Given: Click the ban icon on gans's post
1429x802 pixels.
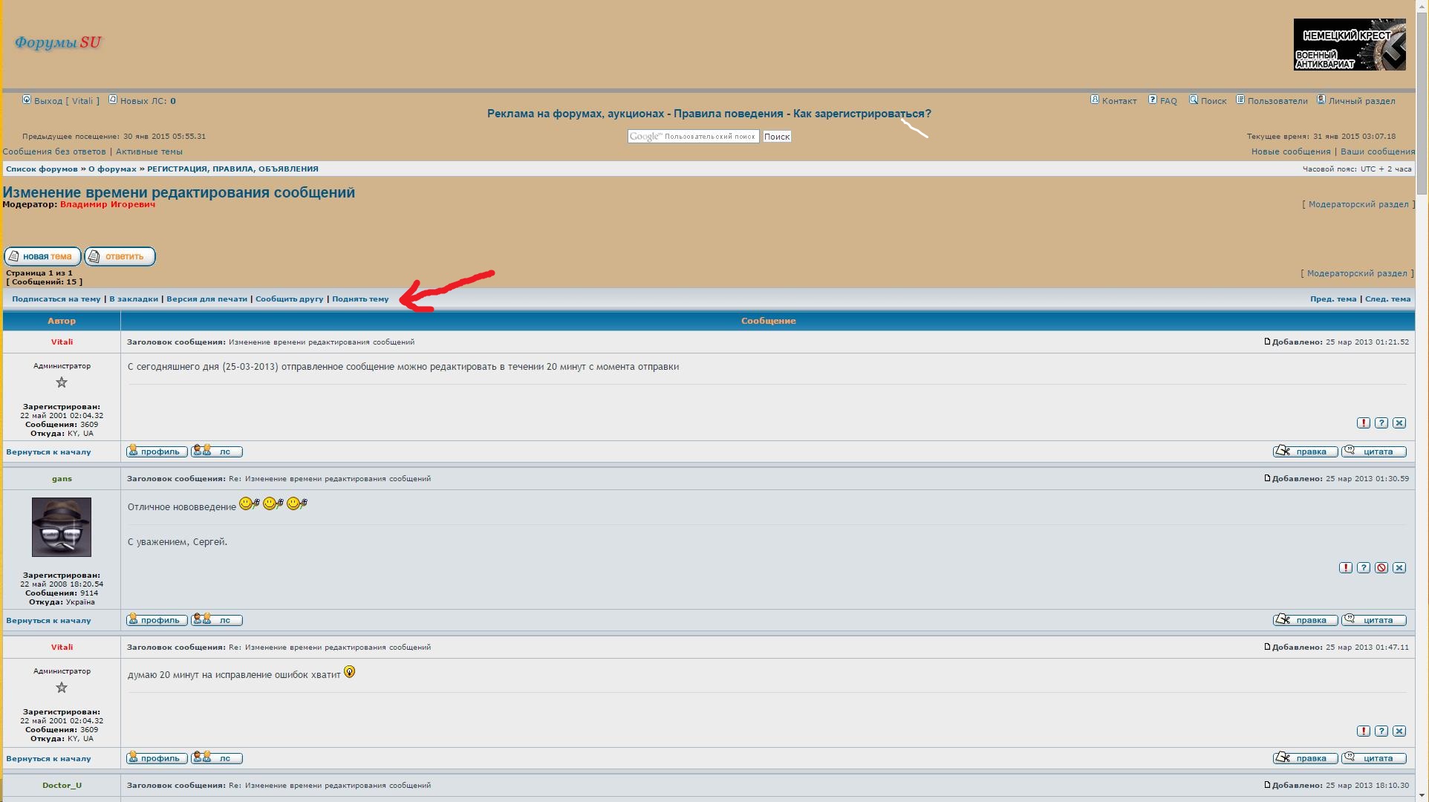Looking at the screenshot, I should coord(1381,567).
